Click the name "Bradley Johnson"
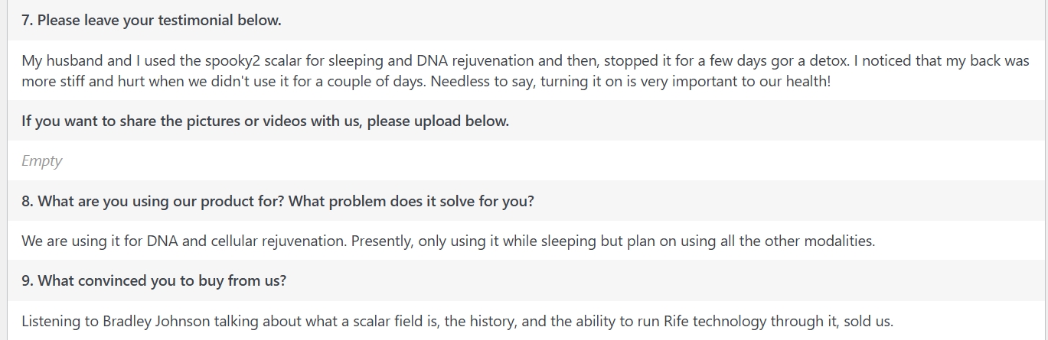The height and width of the screenshot is (340, 1048). (156, 321)
